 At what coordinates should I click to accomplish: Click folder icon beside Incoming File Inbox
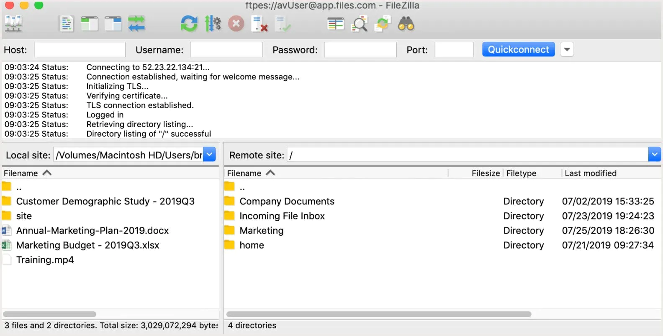click(x=229, y=216)
